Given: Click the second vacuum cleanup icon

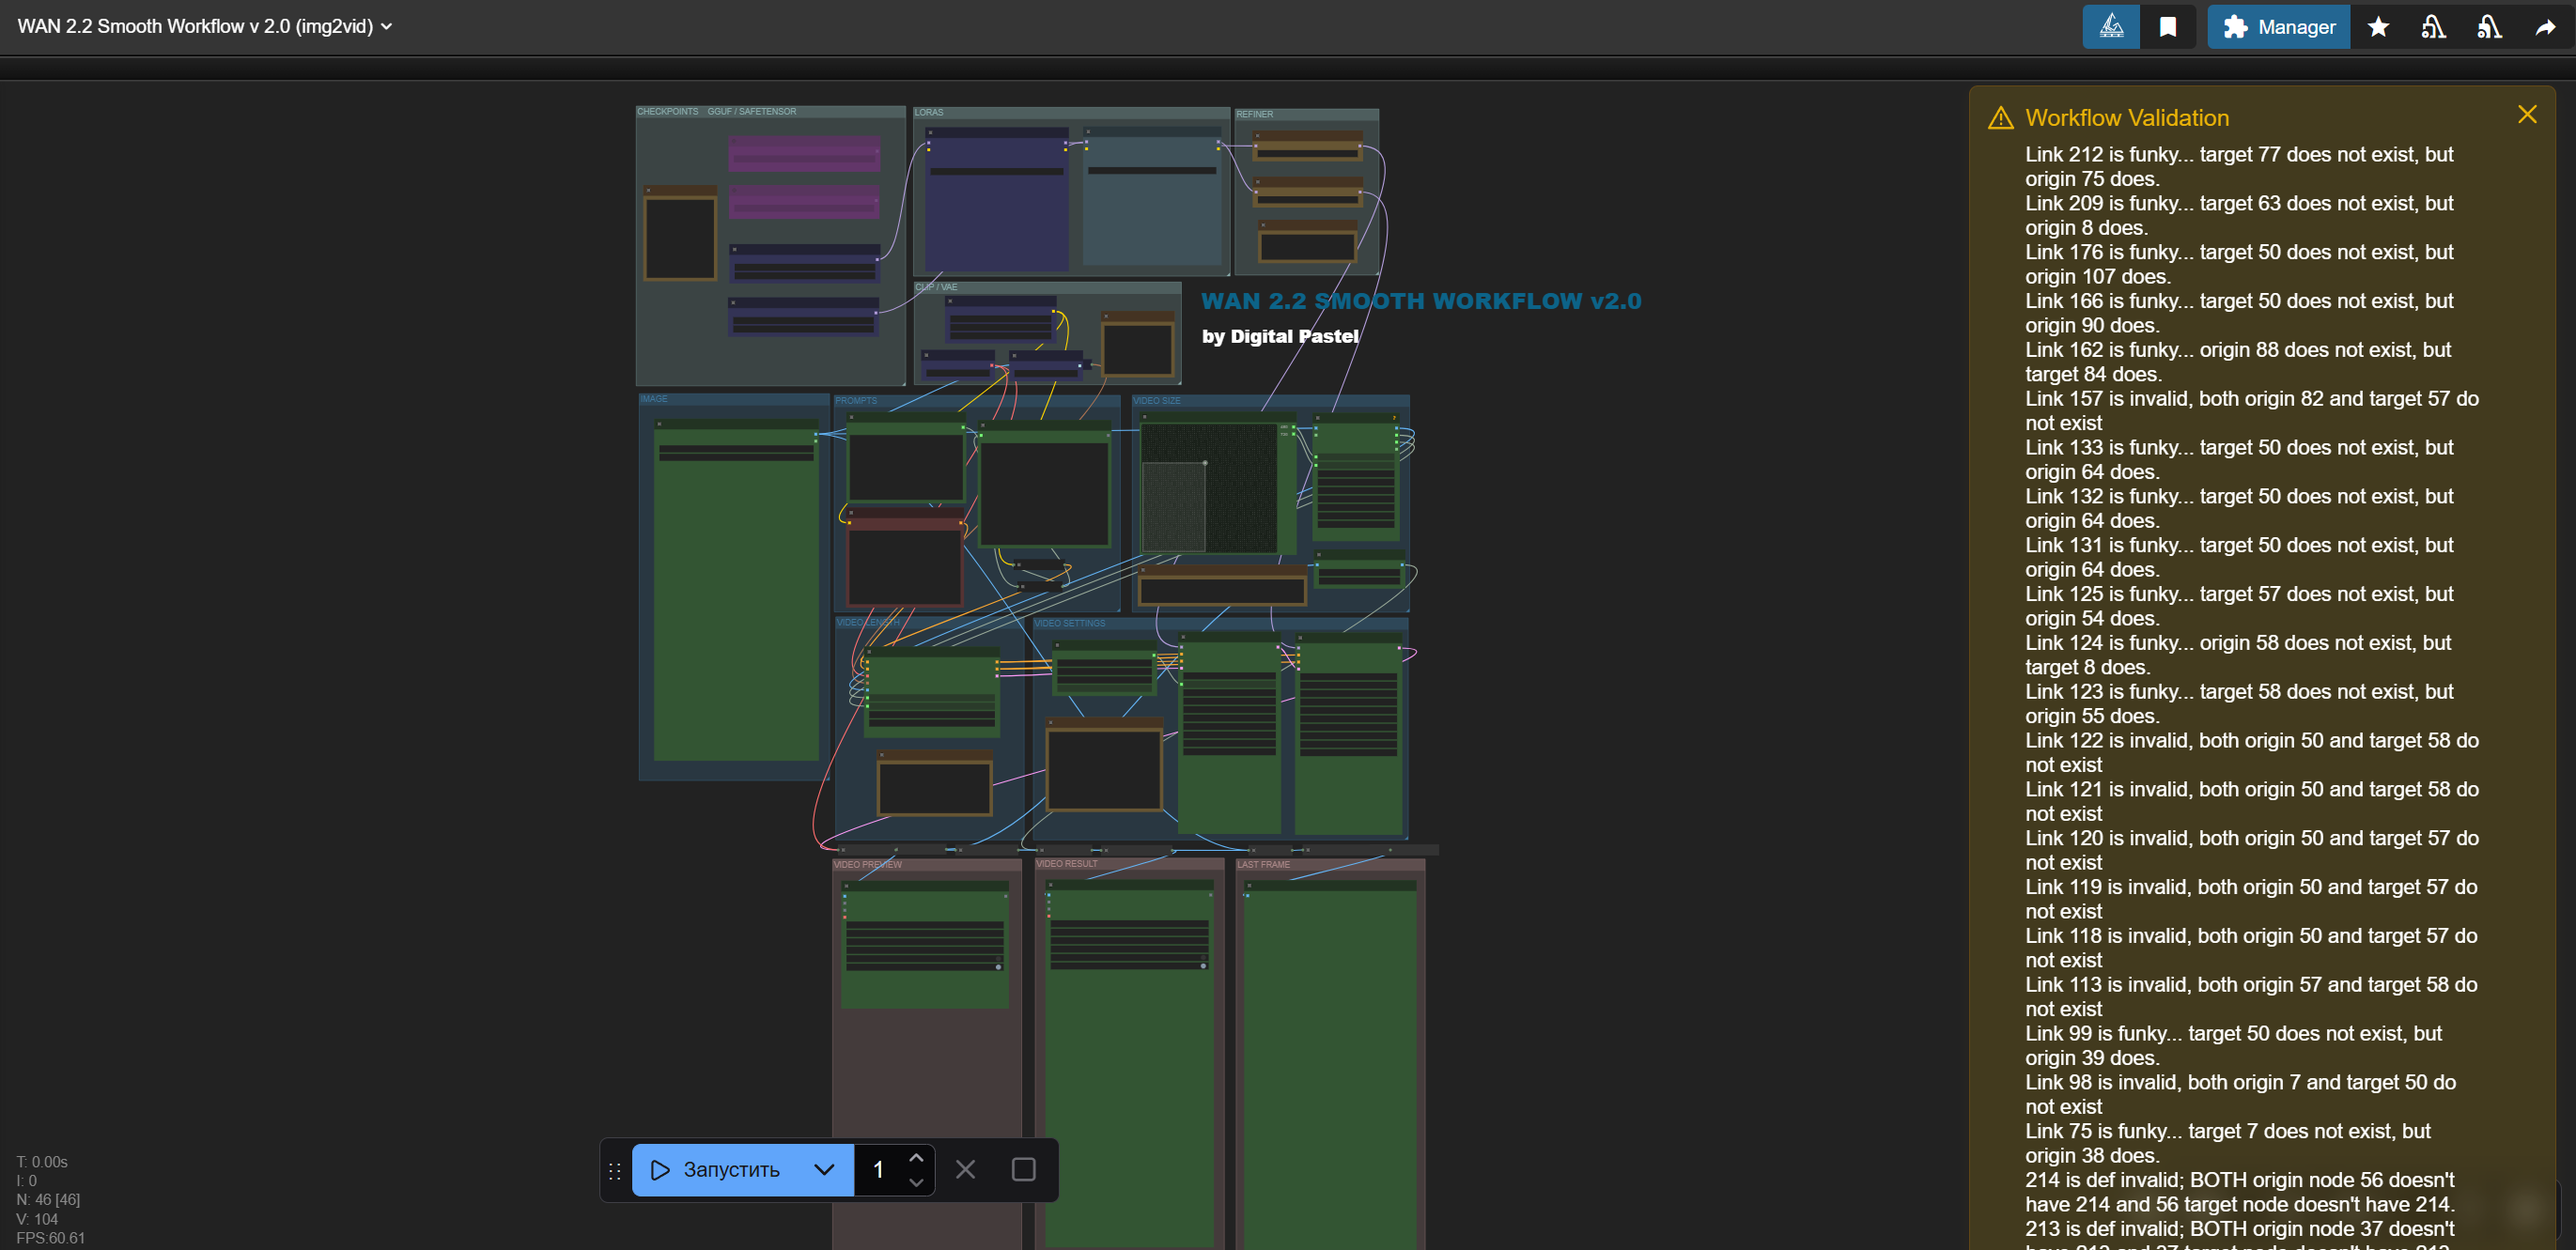Looking at the screenshot, I should click(x=2489, y=27).
